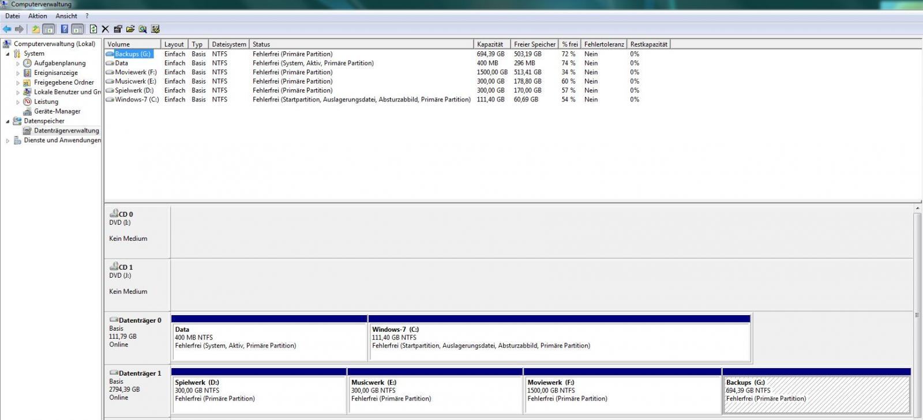Click the magnifier Explore toolbar icon
Viewport: 923px width, 420px height.
[x=142, y=29]
